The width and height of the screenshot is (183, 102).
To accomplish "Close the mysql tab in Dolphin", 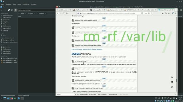I will [x=26, y=13].
